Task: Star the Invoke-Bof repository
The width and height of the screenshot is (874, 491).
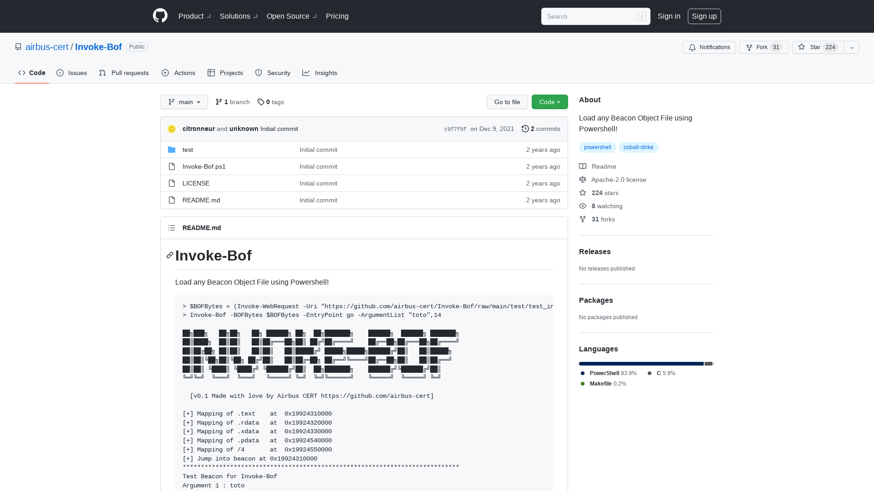Action: [818, 47]
